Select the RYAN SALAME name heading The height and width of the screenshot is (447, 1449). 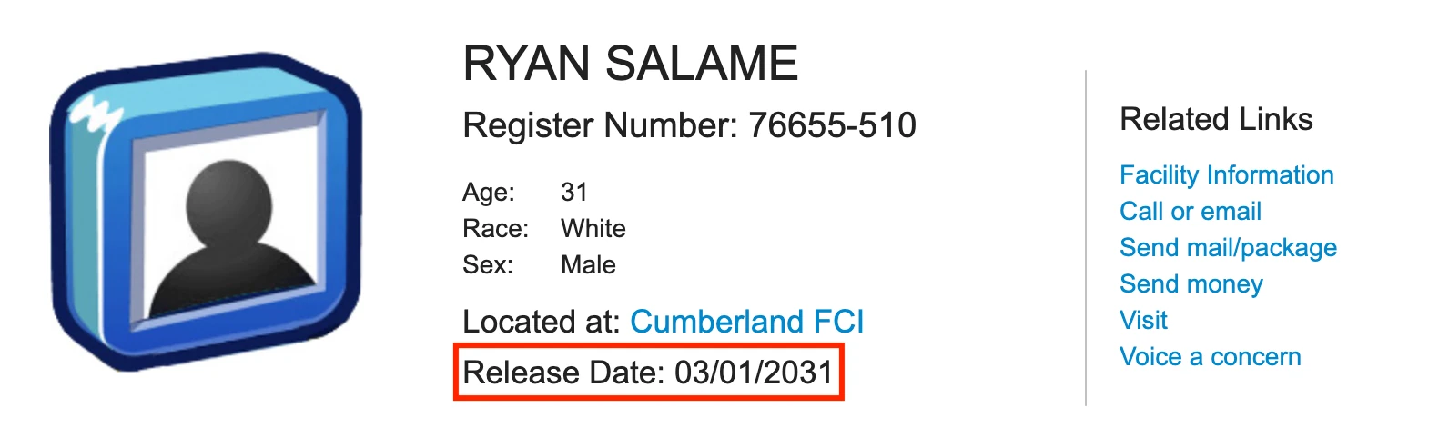click(x=631, y=64)
